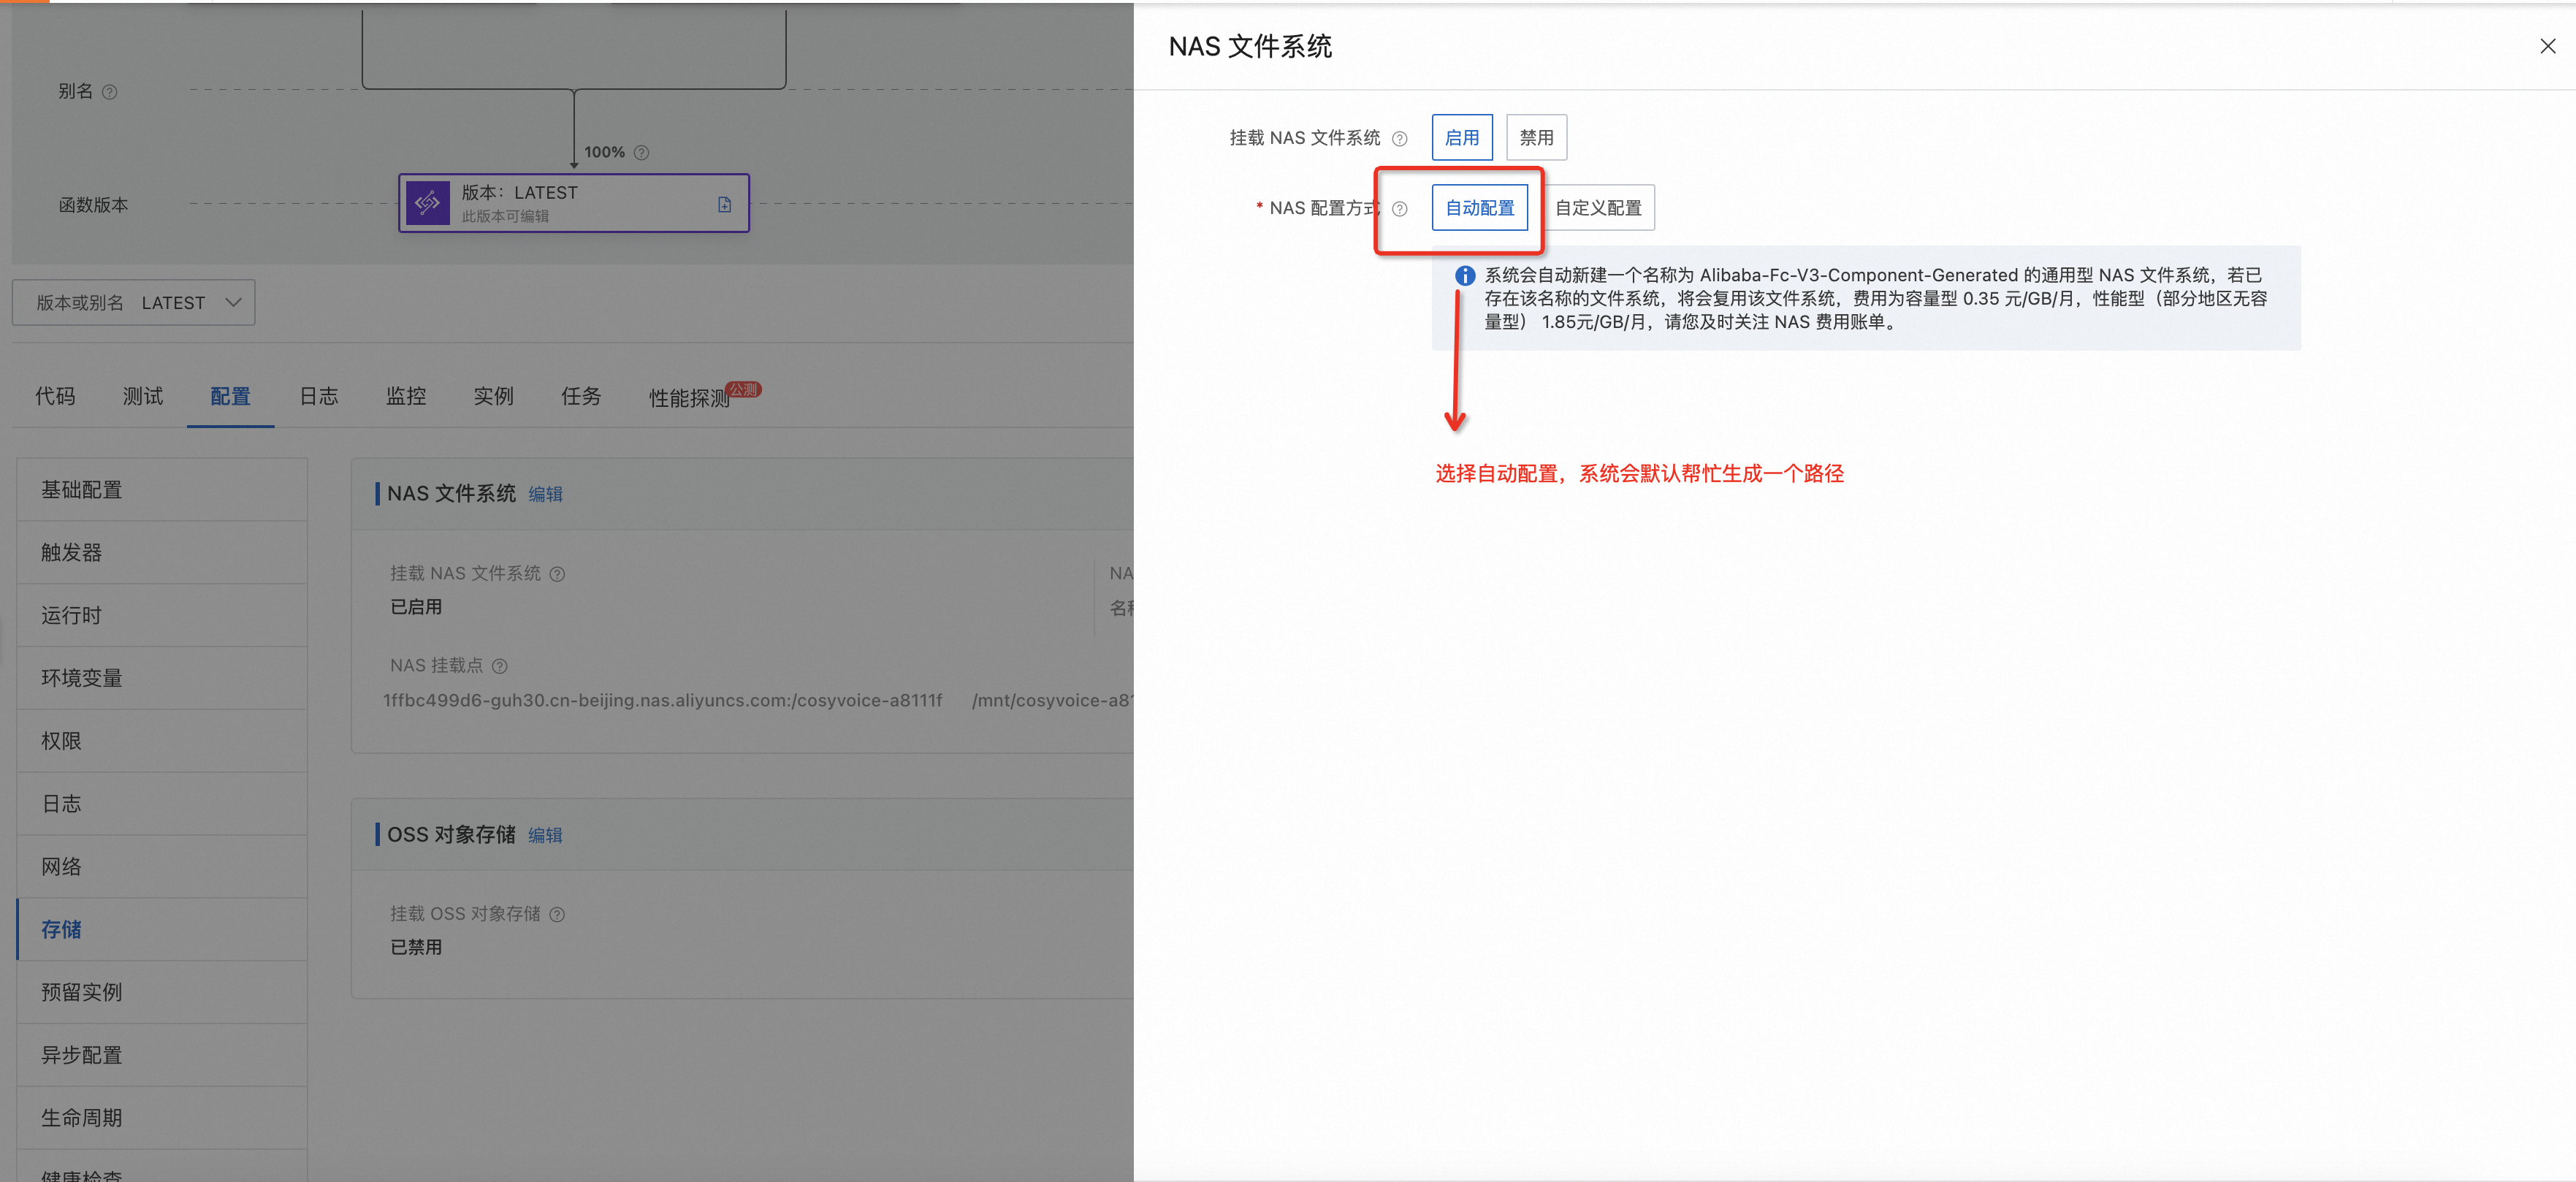Click the info icon in the NAS notice
The width and height of the screenshot is (2576, 1182).
[1465, 275]
